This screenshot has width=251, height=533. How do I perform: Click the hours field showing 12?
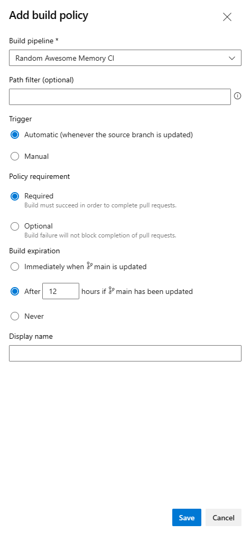(x=61, y=291)
